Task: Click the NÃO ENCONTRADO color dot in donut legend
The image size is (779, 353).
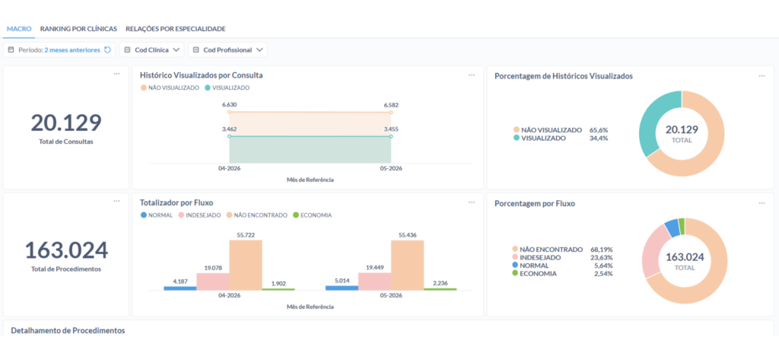Action: click(x=516, y=249)
